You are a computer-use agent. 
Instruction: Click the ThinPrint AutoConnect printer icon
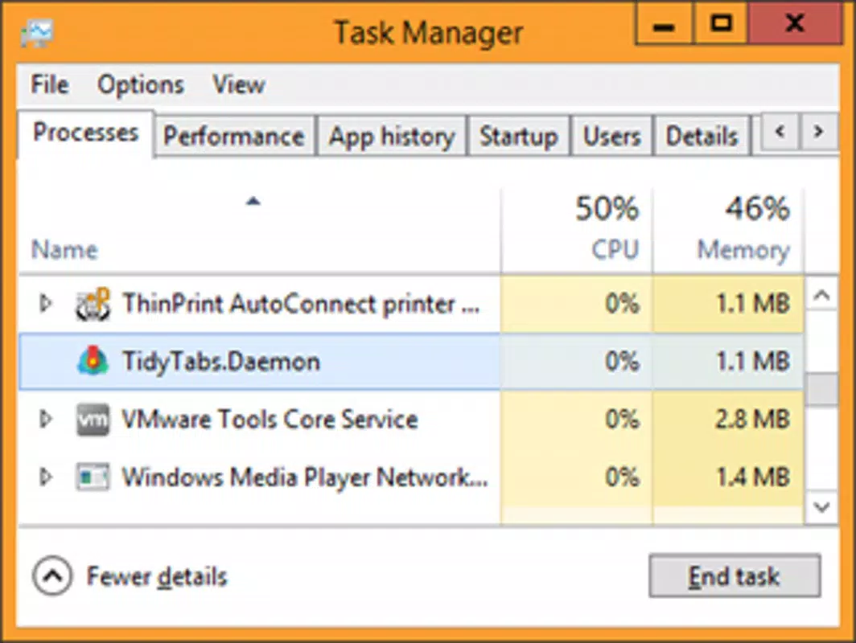point(93,305)
